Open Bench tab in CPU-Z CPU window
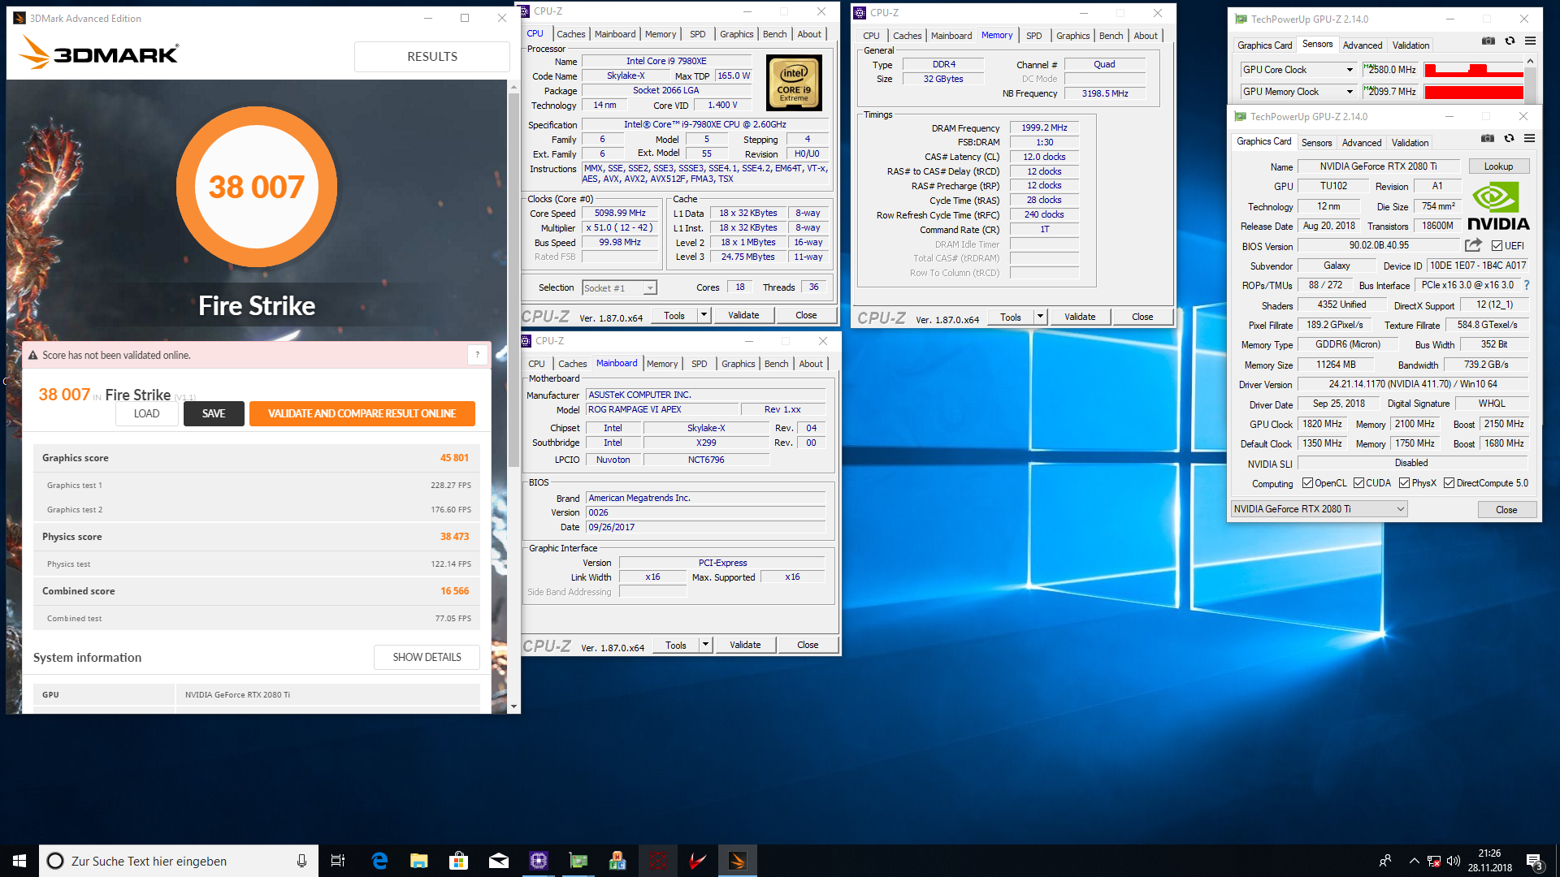 tap(774, 34)
